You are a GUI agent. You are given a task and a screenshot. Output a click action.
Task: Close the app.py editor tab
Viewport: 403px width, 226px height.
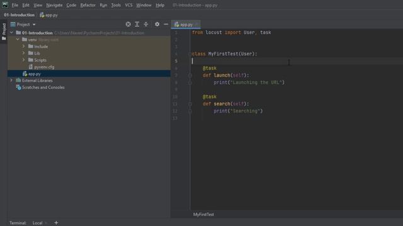196,24
